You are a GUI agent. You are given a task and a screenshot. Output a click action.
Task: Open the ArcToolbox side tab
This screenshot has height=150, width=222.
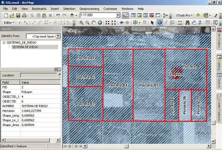219,39
